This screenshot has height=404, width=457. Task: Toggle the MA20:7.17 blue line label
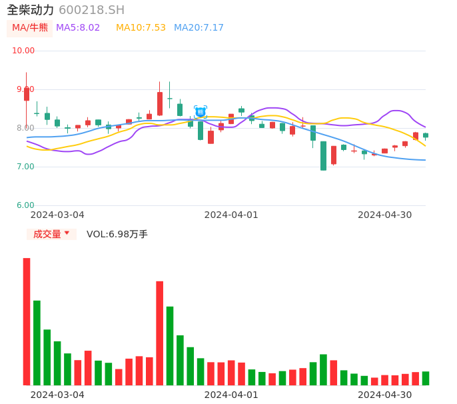(x=199, y=28)
